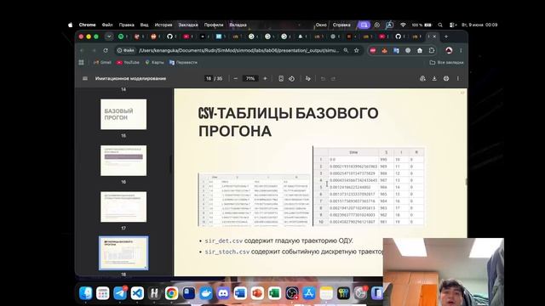Viewport: 545px width, 306px height.
Task: Select the highlighted page 18 thumbnail
Action: 123,253
